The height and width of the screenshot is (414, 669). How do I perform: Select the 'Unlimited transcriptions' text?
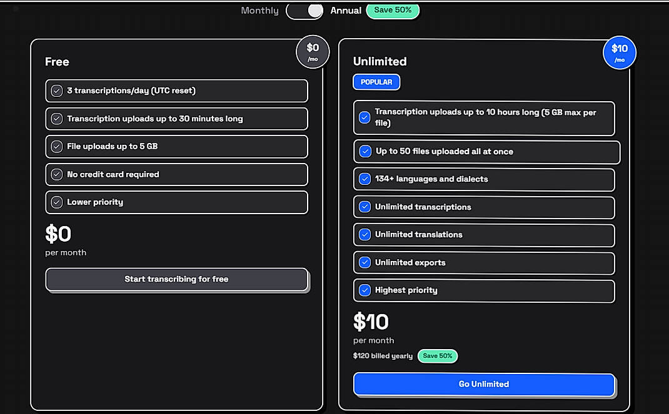tap(423, 207)
